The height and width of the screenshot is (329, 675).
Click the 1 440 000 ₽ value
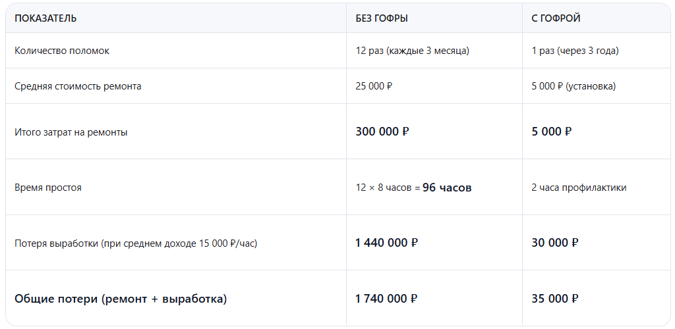386,243
